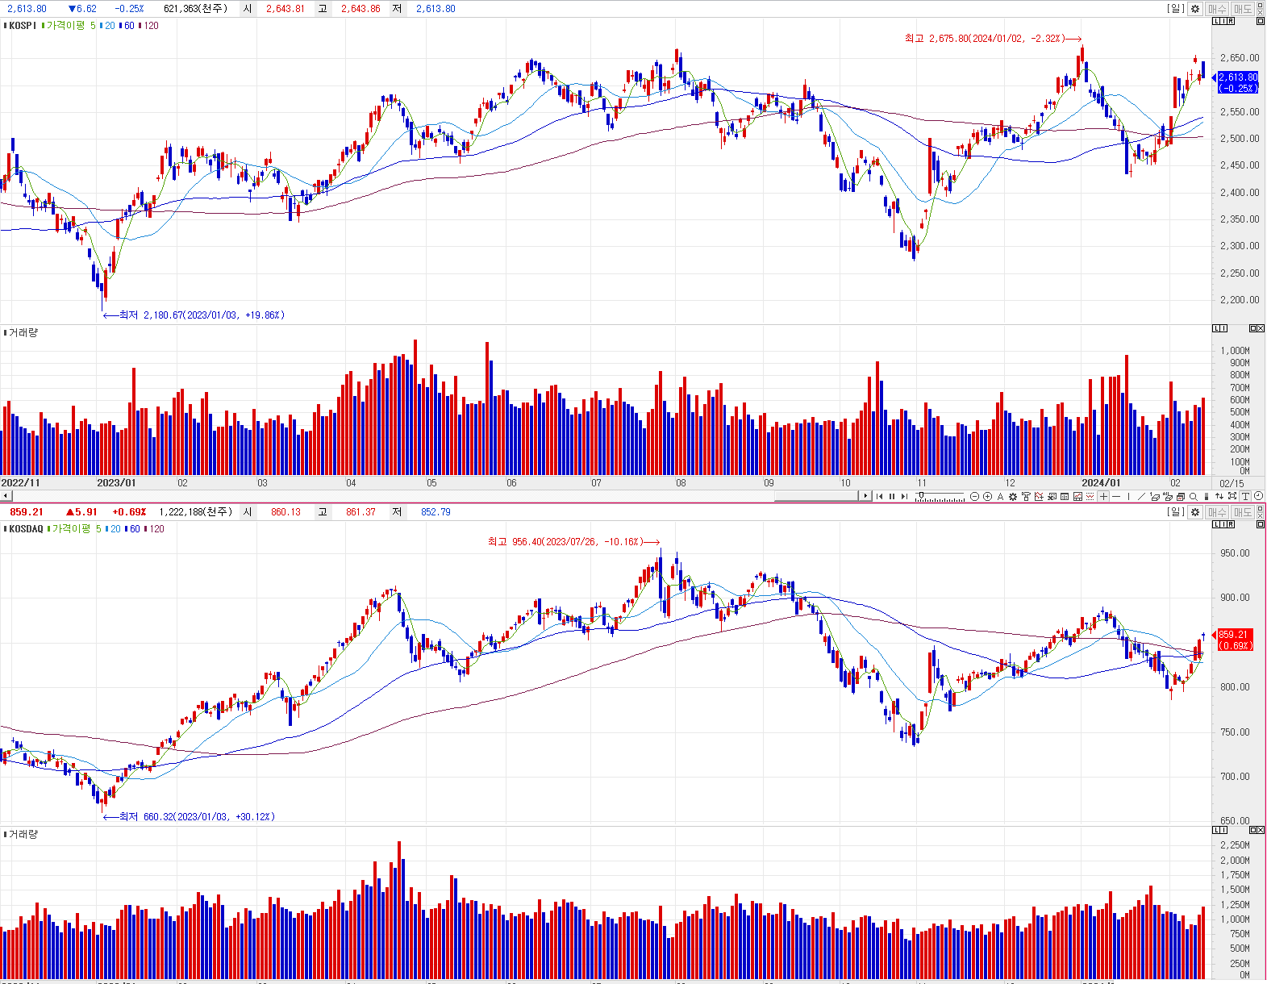Open the data table view icon
This screenshot has width=1267, height=984.
coord(1065,496)
